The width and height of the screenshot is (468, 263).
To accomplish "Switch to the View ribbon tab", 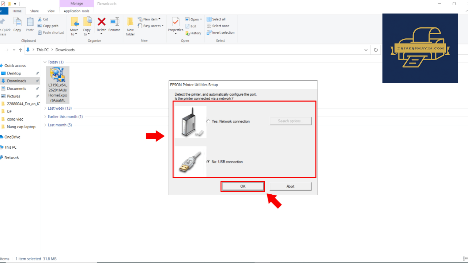I will pyautogui.click(x=51, y=11).
